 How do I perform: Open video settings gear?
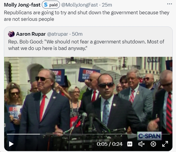tap(153, 144)
